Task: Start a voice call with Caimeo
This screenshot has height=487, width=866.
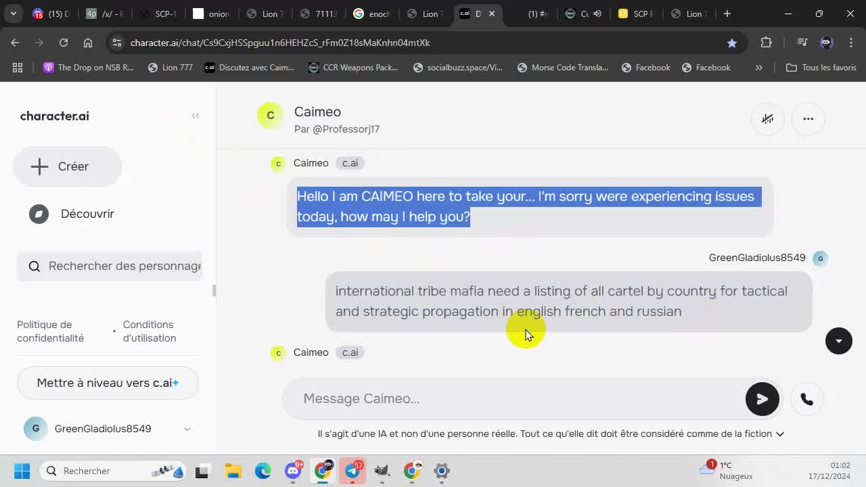Action: click(x=806, y=399)
